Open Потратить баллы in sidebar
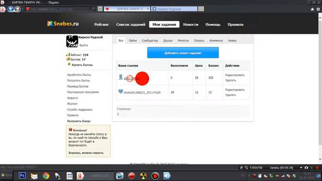The image size is (322, 181). pyautogui.click(x=78, y=80)
